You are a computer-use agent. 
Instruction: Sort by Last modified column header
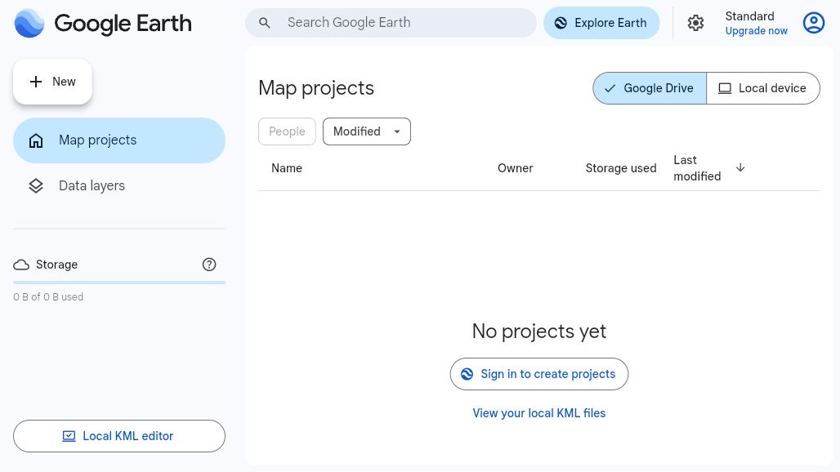[x=697, y=168]
